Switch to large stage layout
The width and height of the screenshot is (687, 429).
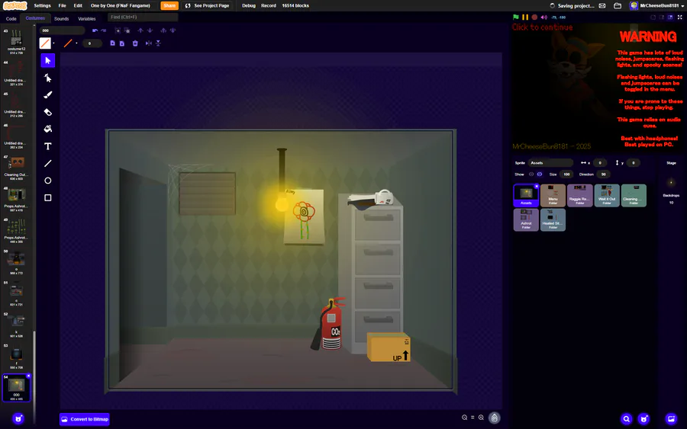click(670, 17)
